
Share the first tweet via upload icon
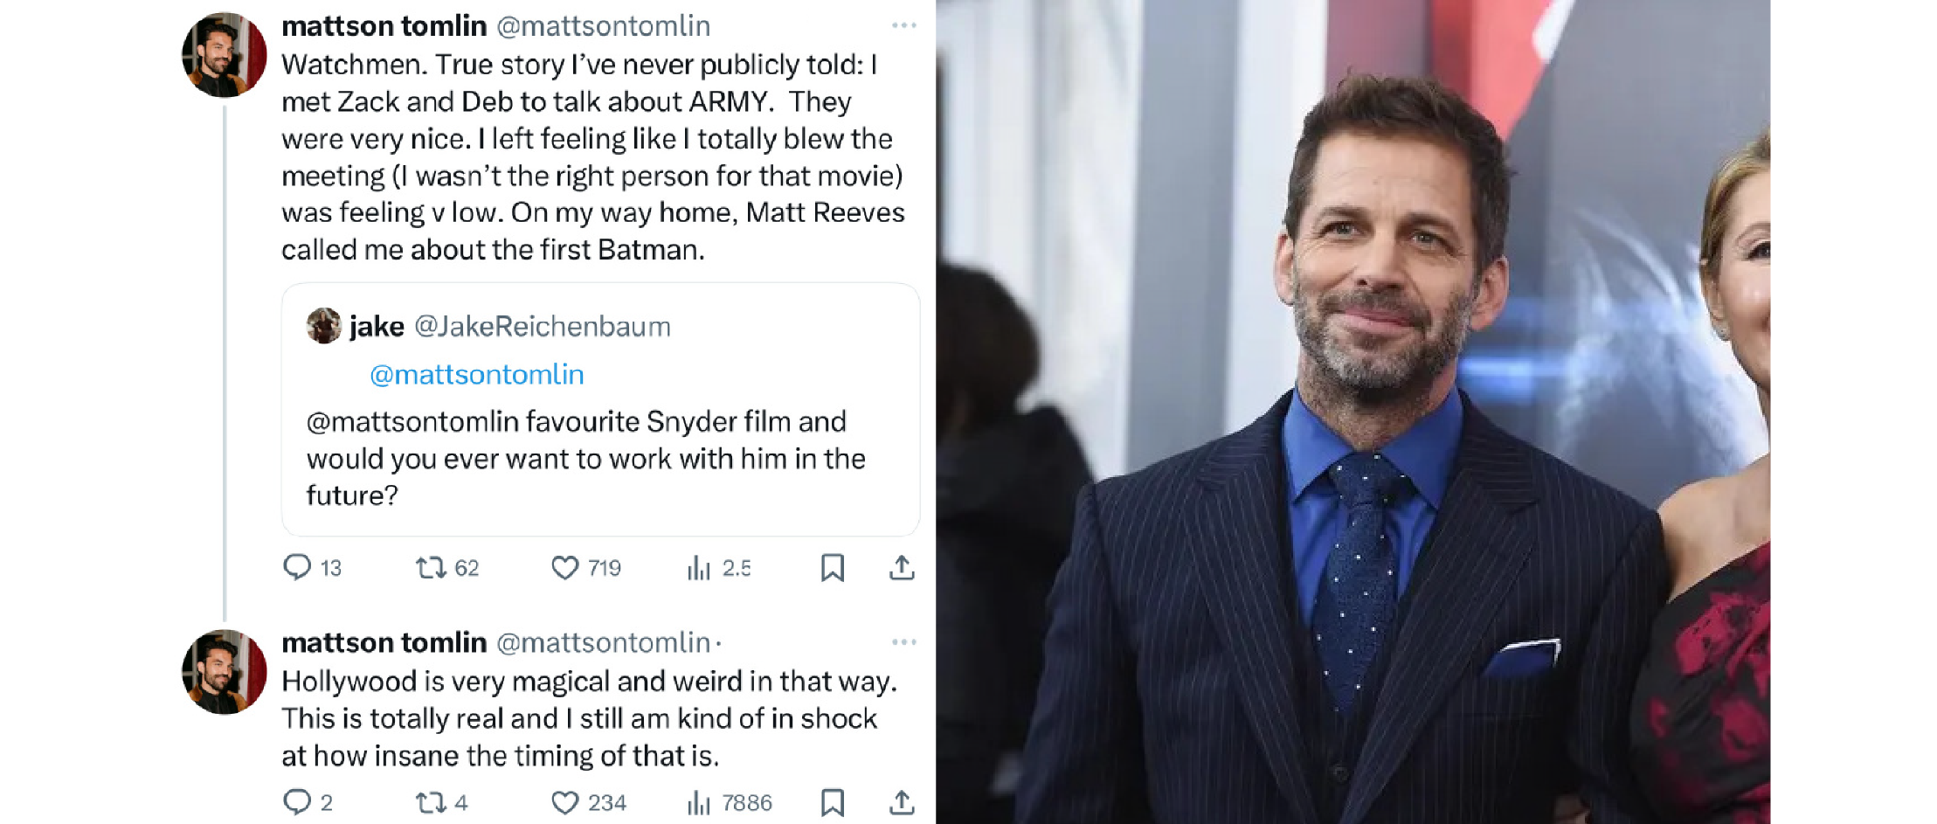(x=902, y=568)
